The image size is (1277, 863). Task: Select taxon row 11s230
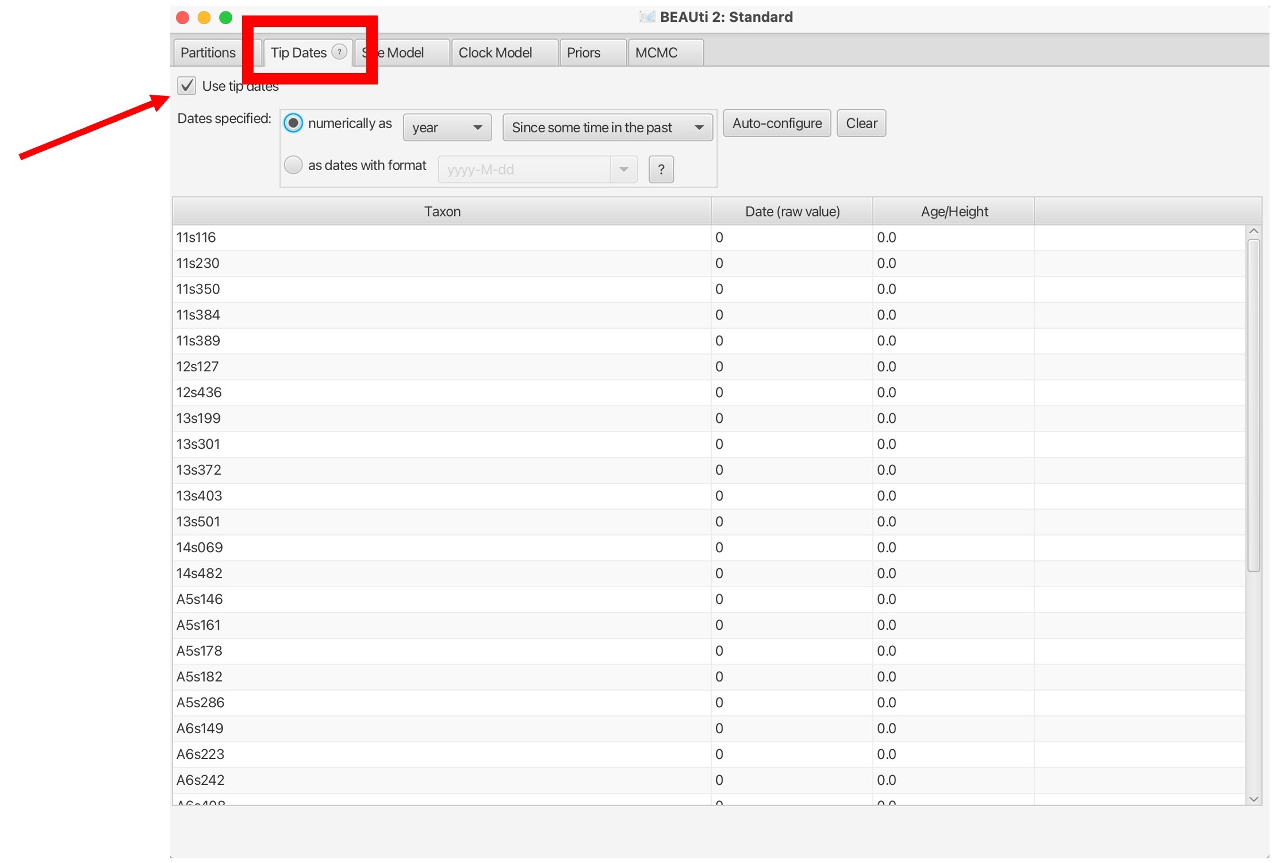pos(708,263)
